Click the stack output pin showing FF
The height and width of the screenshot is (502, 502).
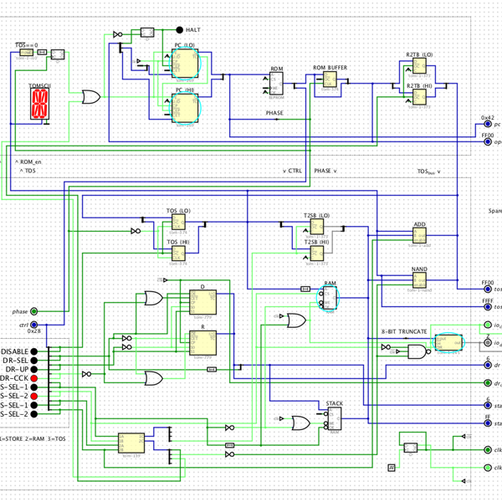click(x=488, y=423)
